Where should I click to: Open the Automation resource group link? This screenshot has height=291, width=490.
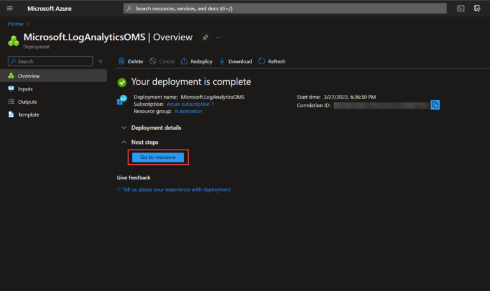coord(188,111)
